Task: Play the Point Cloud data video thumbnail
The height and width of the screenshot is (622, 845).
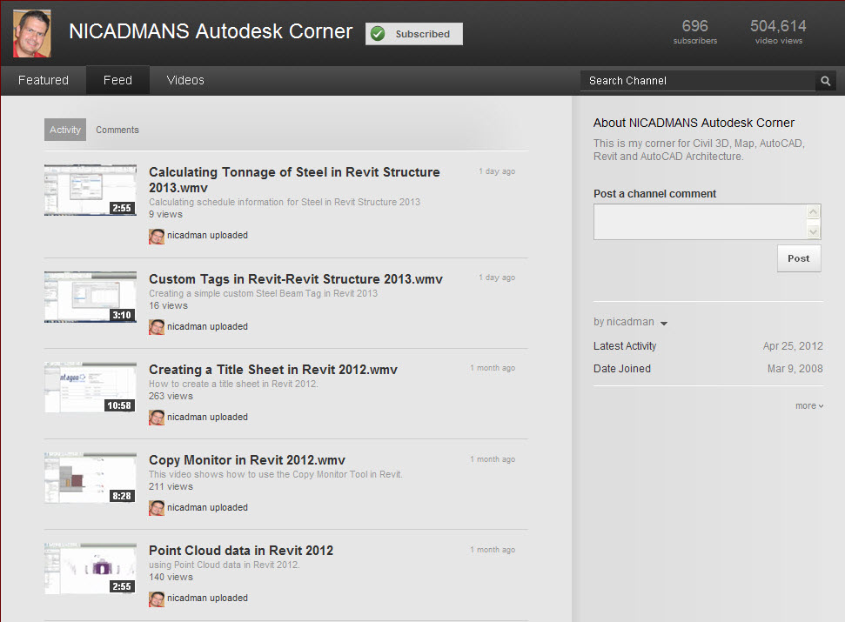Action: [x=90, y=569]
